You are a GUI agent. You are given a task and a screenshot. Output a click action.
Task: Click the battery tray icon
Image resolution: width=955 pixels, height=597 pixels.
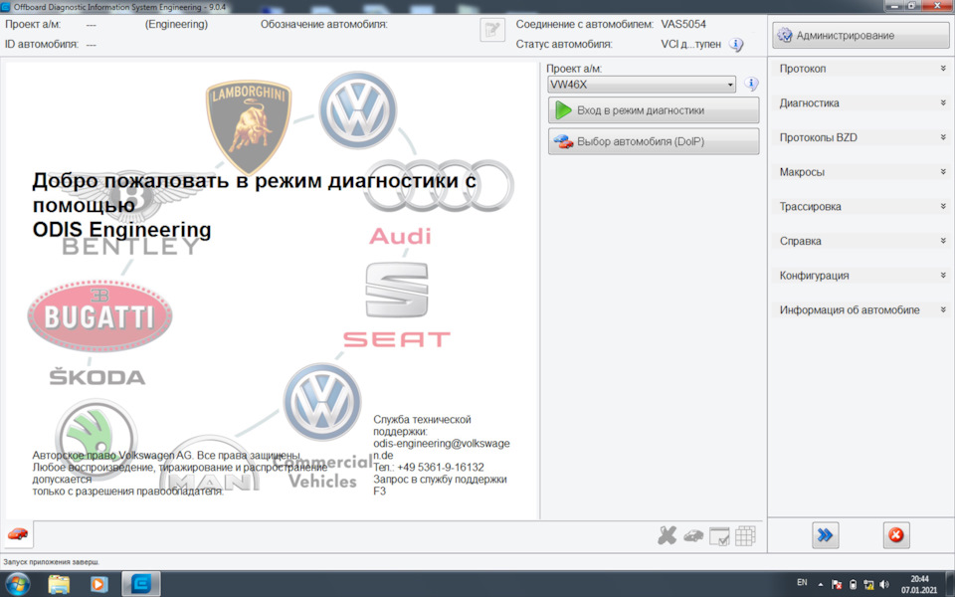(853, 584)
